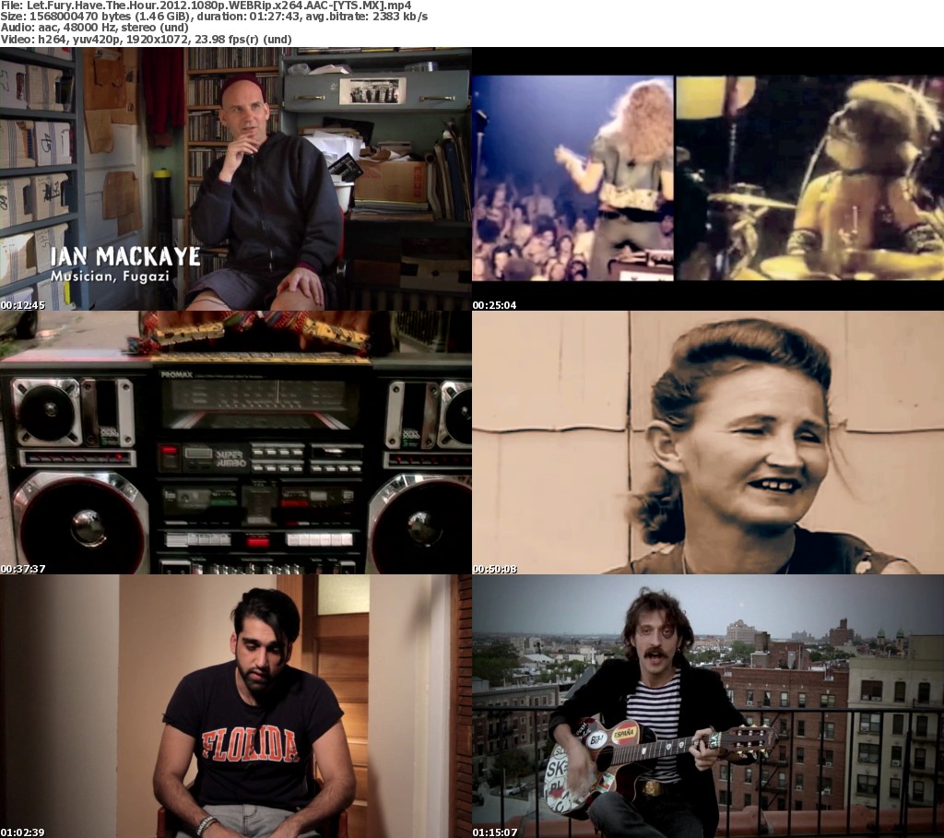Open the sepia woman portrait thumbnail
The width and height of the screenshot is (944, 838).
click(x=708, y=443)
